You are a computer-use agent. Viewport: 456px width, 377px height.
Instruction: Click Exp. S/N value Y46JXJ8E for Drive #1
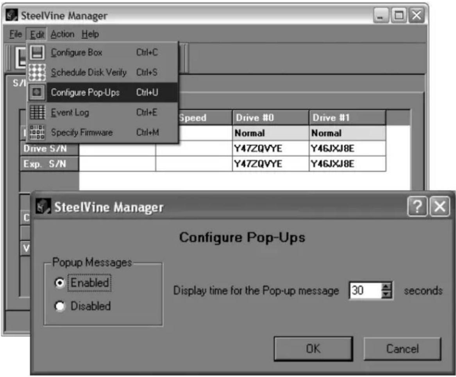coord(347,164)
